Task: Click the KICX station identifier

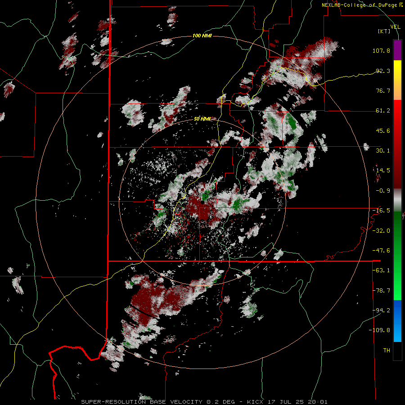Action: click(x=255, y=402)
